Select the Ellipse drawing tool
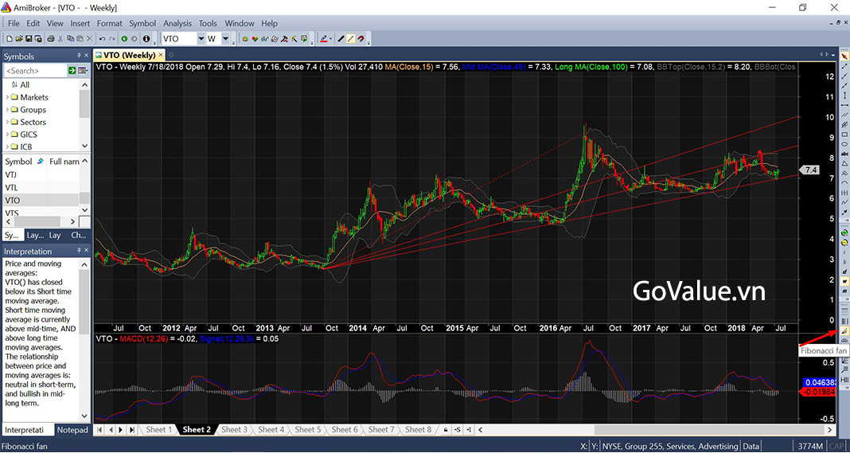Screen dimensions: 850x453 tap(844, 144)
